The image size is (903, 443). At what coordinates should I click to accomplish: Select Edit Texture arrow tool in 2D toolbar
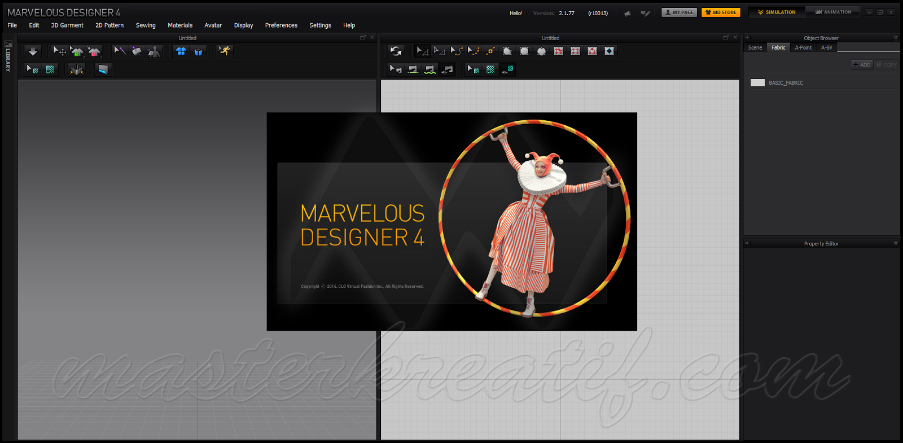coord(473,69)
